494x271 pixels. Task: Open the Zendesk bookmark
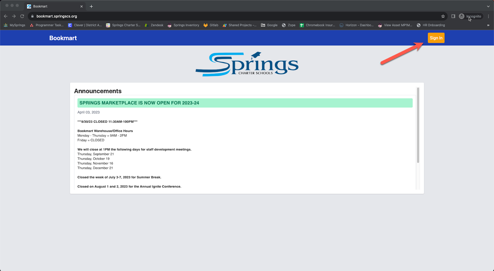point(154,25)
